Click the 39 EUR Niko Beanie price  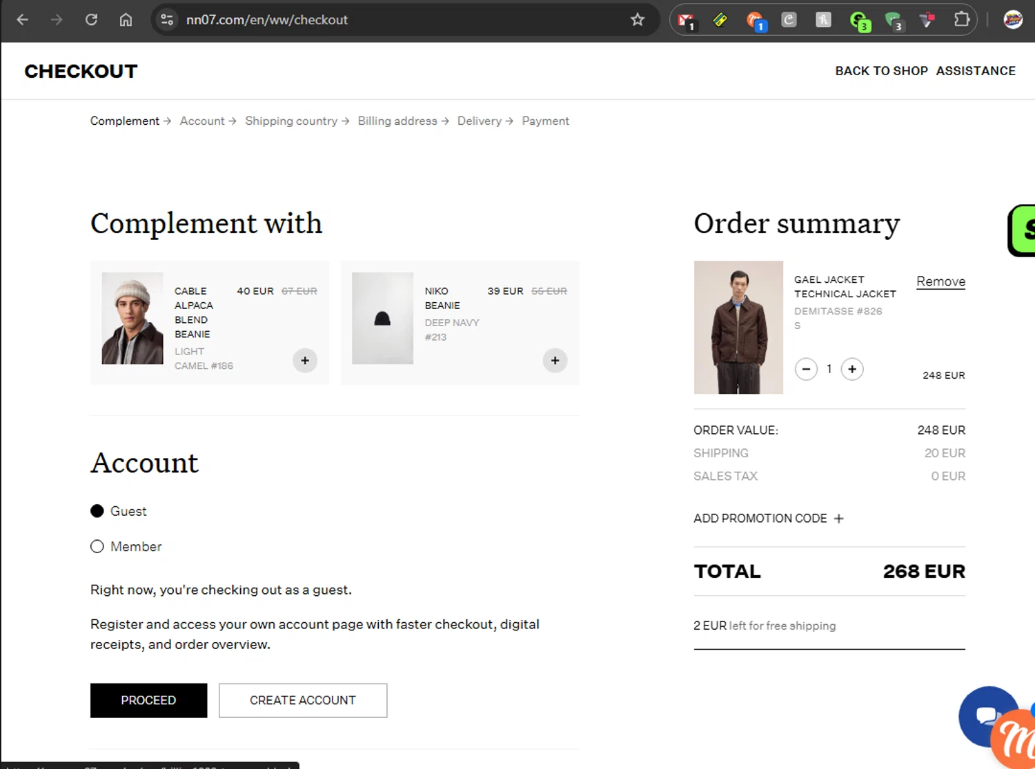click(x=505, y=291)
